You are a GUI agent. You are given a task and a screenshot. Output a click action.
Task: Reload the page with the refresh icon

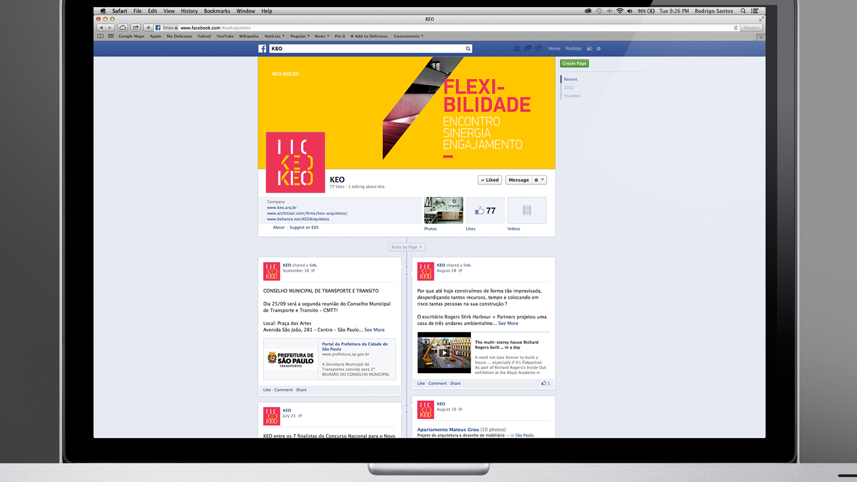(x=736, y=28)
